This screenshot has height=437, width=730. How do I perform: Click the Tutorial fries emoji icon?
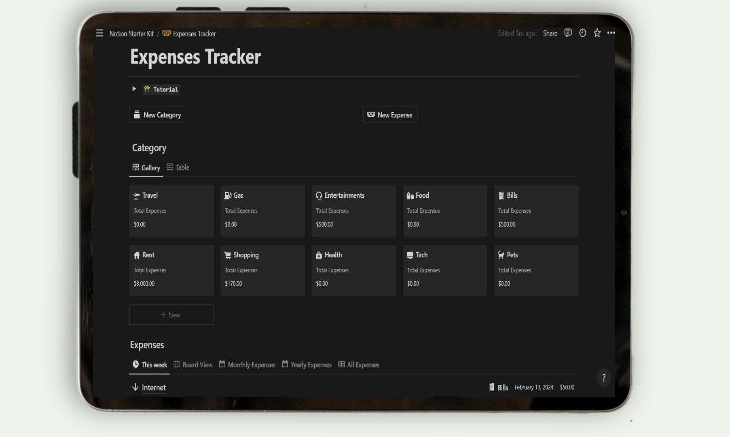tap(147, 89)
